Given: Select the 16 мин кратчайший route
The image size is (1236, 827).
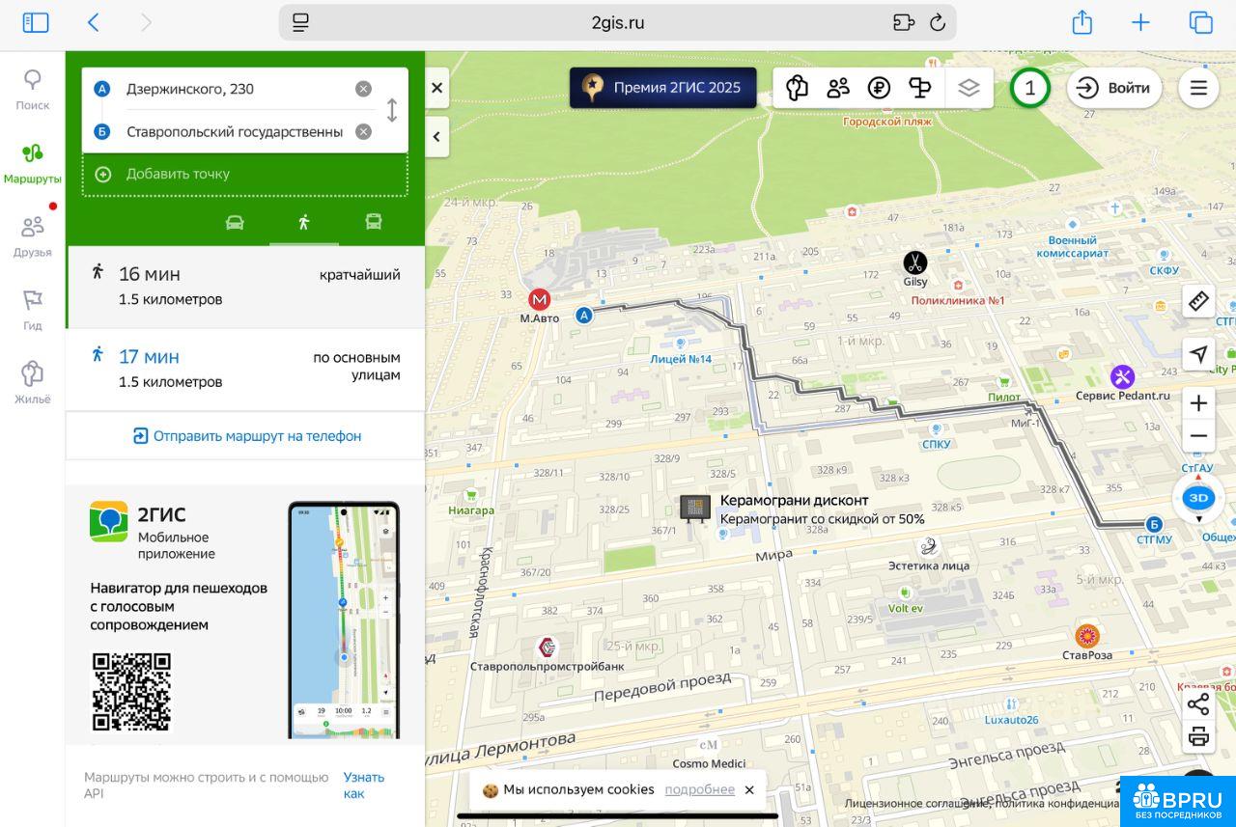Looking at the screenshot, I should (245, 287).
